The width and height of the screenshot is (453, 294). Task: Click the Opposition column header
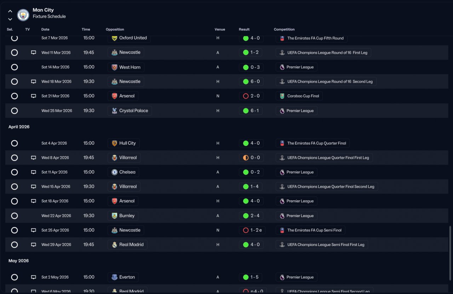[x=115, y=29]
